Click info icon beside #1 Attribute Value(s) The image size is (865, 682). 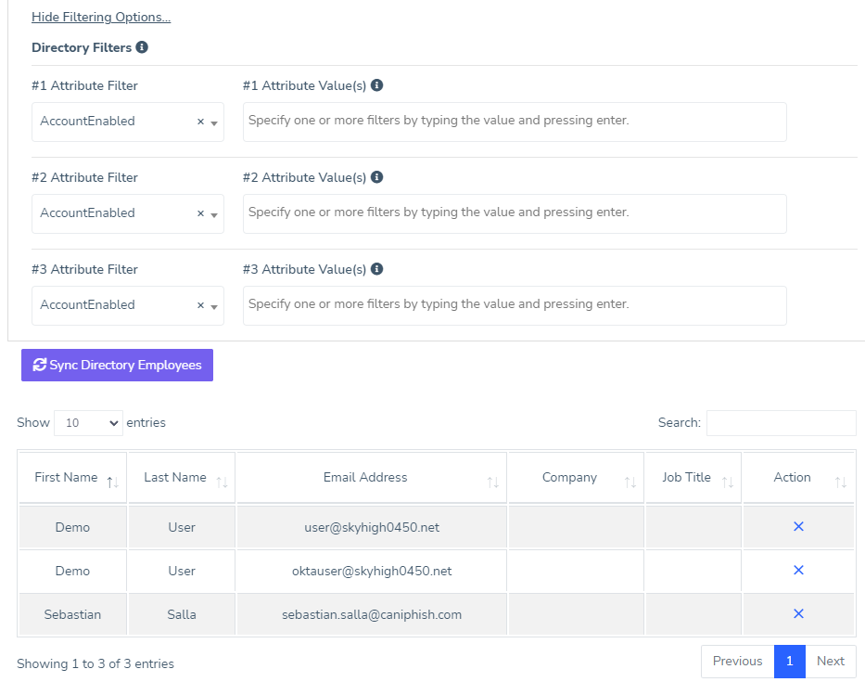point(377,85)
